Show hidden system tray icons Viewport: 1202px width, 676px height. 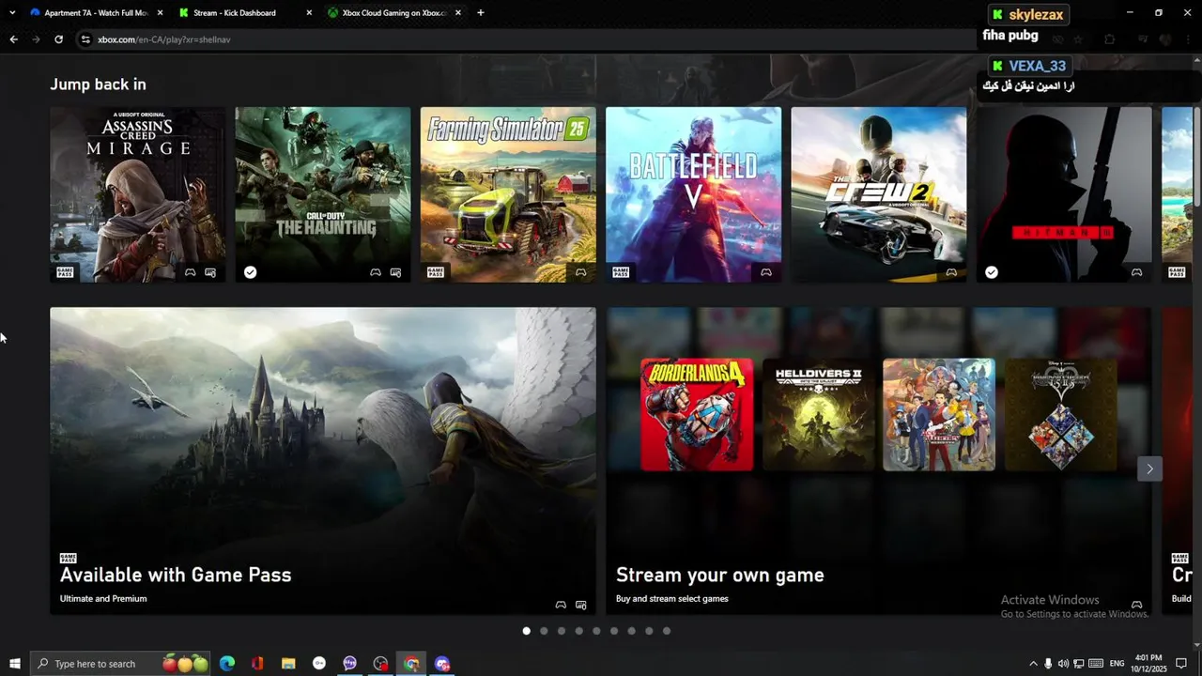pos(1033,664)
